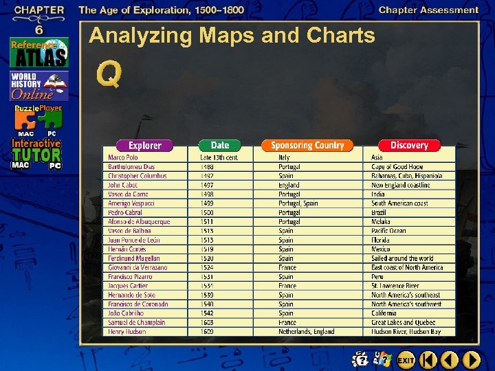The height and width of the screenshot is (371, 495).
Task: Launch Interactive Tutor PC version
Action: (55, 166)
